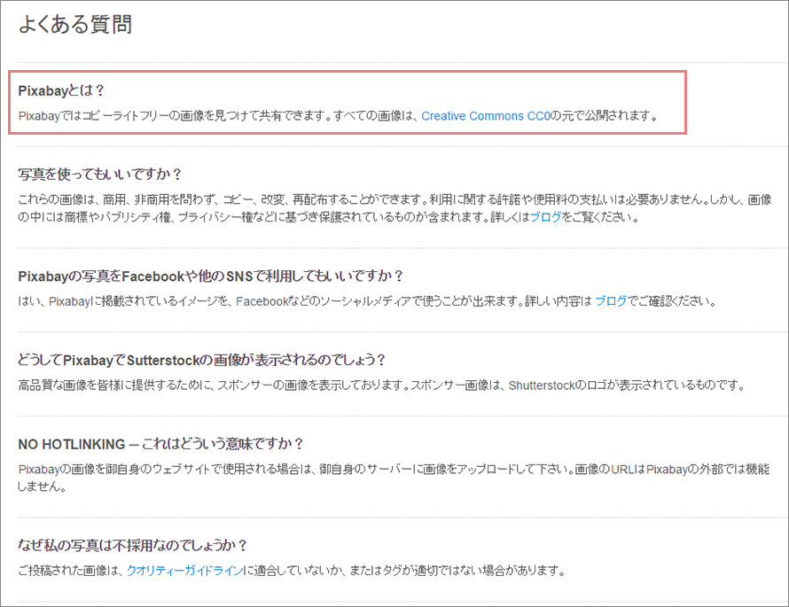Viewport: 789px width, 607px height.
Task: Open the Creative Commons CC0 link
Action: point(486,116)
